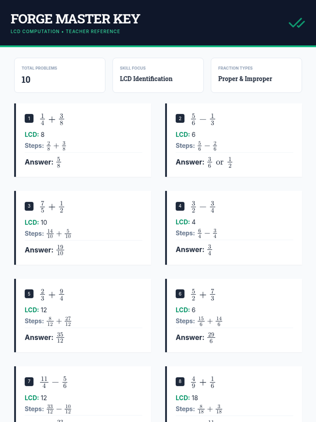316x422 pixels.
Task: Select the problem 4 number badge
Action: coord(180,206)
